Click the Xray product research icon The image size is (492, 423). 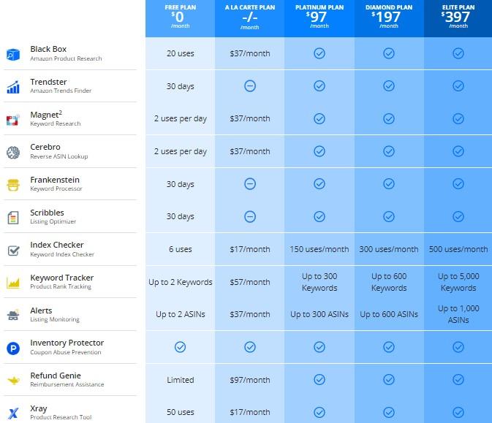(13, 412)
